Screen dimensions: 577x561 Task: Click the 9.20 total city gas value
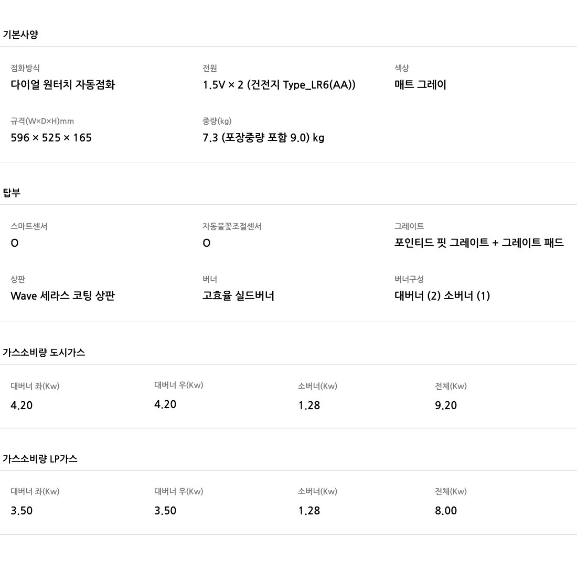[446, 405]
